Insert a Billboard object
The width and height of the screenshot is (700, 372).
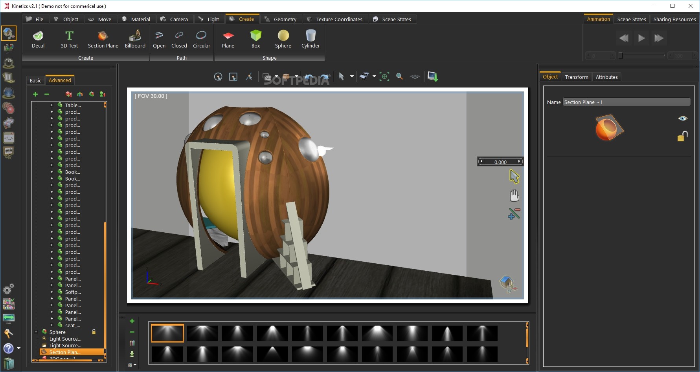(135, 39)
